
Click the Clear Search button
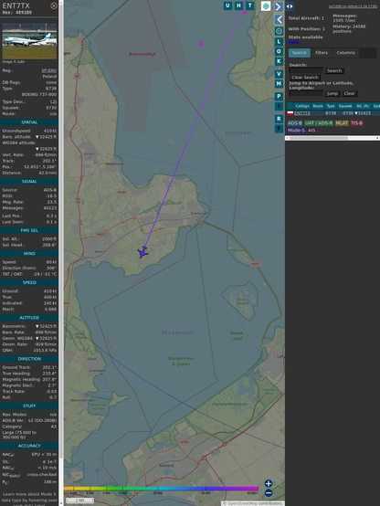click(305, 78)
